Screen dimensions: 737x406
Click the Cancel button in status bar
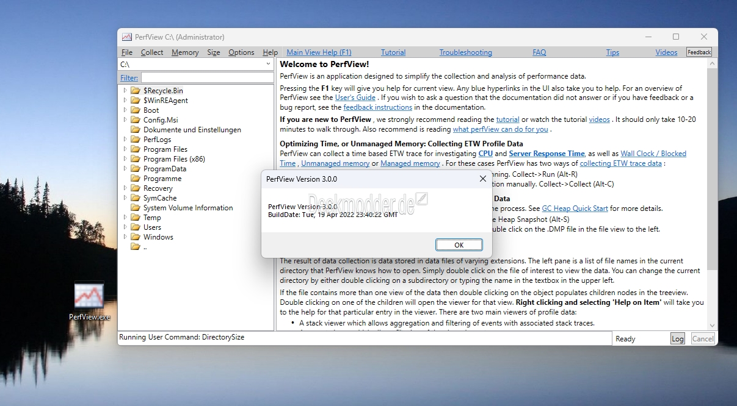pyautogui.click(x=703, y=339)
